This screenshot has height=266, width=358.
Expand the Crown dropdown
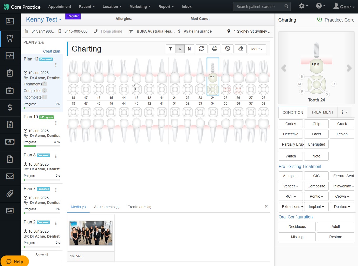tap(342, 196)
